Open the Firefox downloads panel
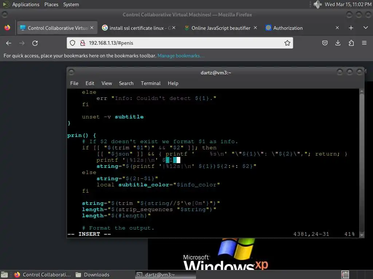373x279 pixels. tap(338, 43)
